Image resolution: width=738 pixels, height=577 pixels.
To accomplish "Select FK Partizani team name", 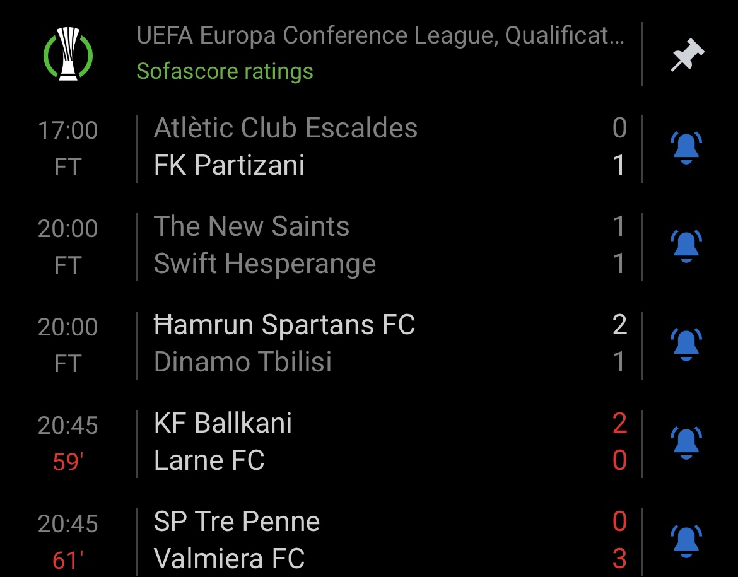I will coord(229,165).
